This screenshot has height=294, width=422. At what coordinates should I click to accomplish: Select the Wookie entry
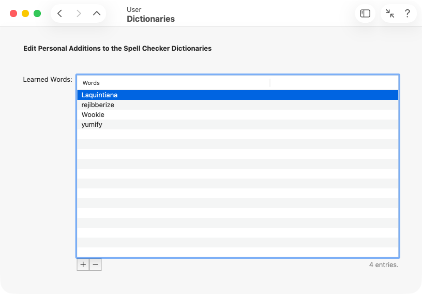point(93,115)
